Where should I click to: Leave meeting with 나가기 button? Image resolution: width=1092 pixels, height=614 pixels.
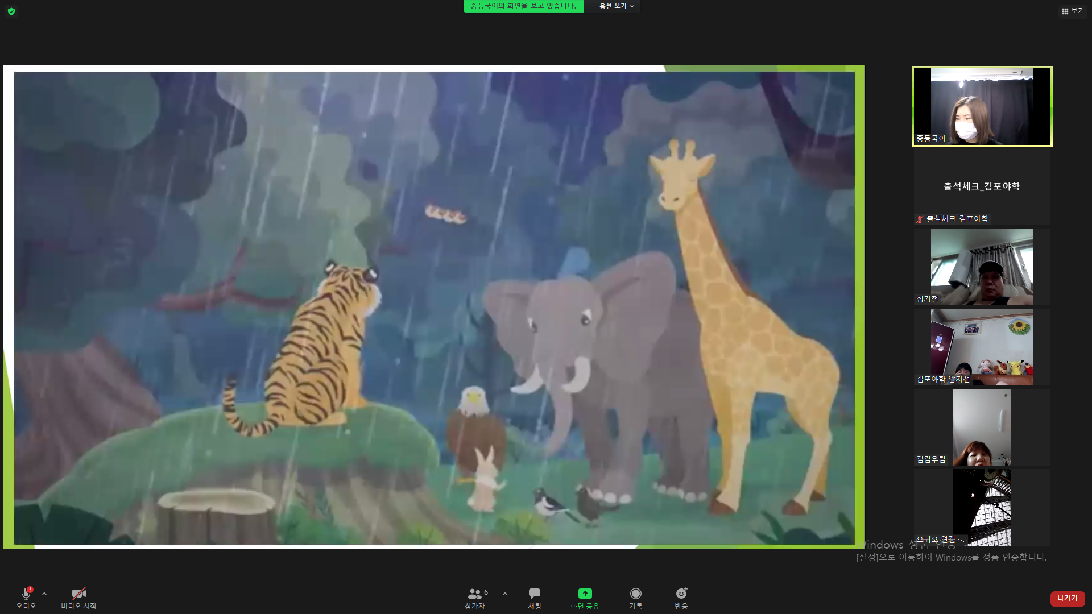pos(1068,598)
